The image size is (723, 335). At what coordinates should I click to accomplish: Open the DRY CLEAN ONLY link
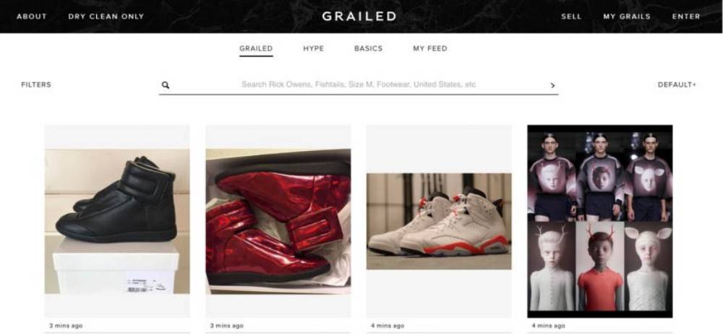106,17
